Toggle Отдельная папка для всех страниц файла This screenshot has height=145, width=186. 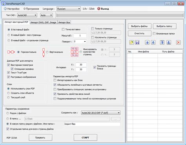point(8,129)
